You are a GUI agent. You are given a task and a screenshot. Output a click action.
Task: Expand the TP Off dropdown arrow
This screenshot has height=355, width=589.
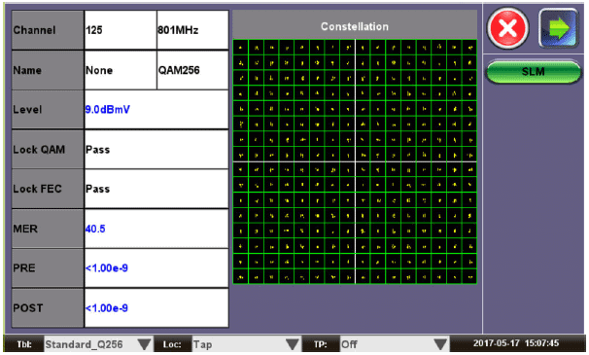(440, 344)
